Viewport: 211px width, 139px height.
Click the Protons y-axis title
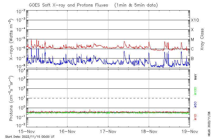pyautogui.click(x=11, y=98)
